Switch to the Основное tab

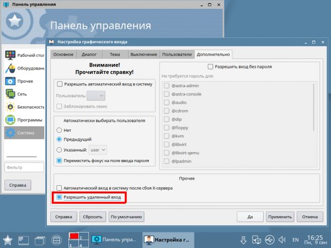point(63,54)
